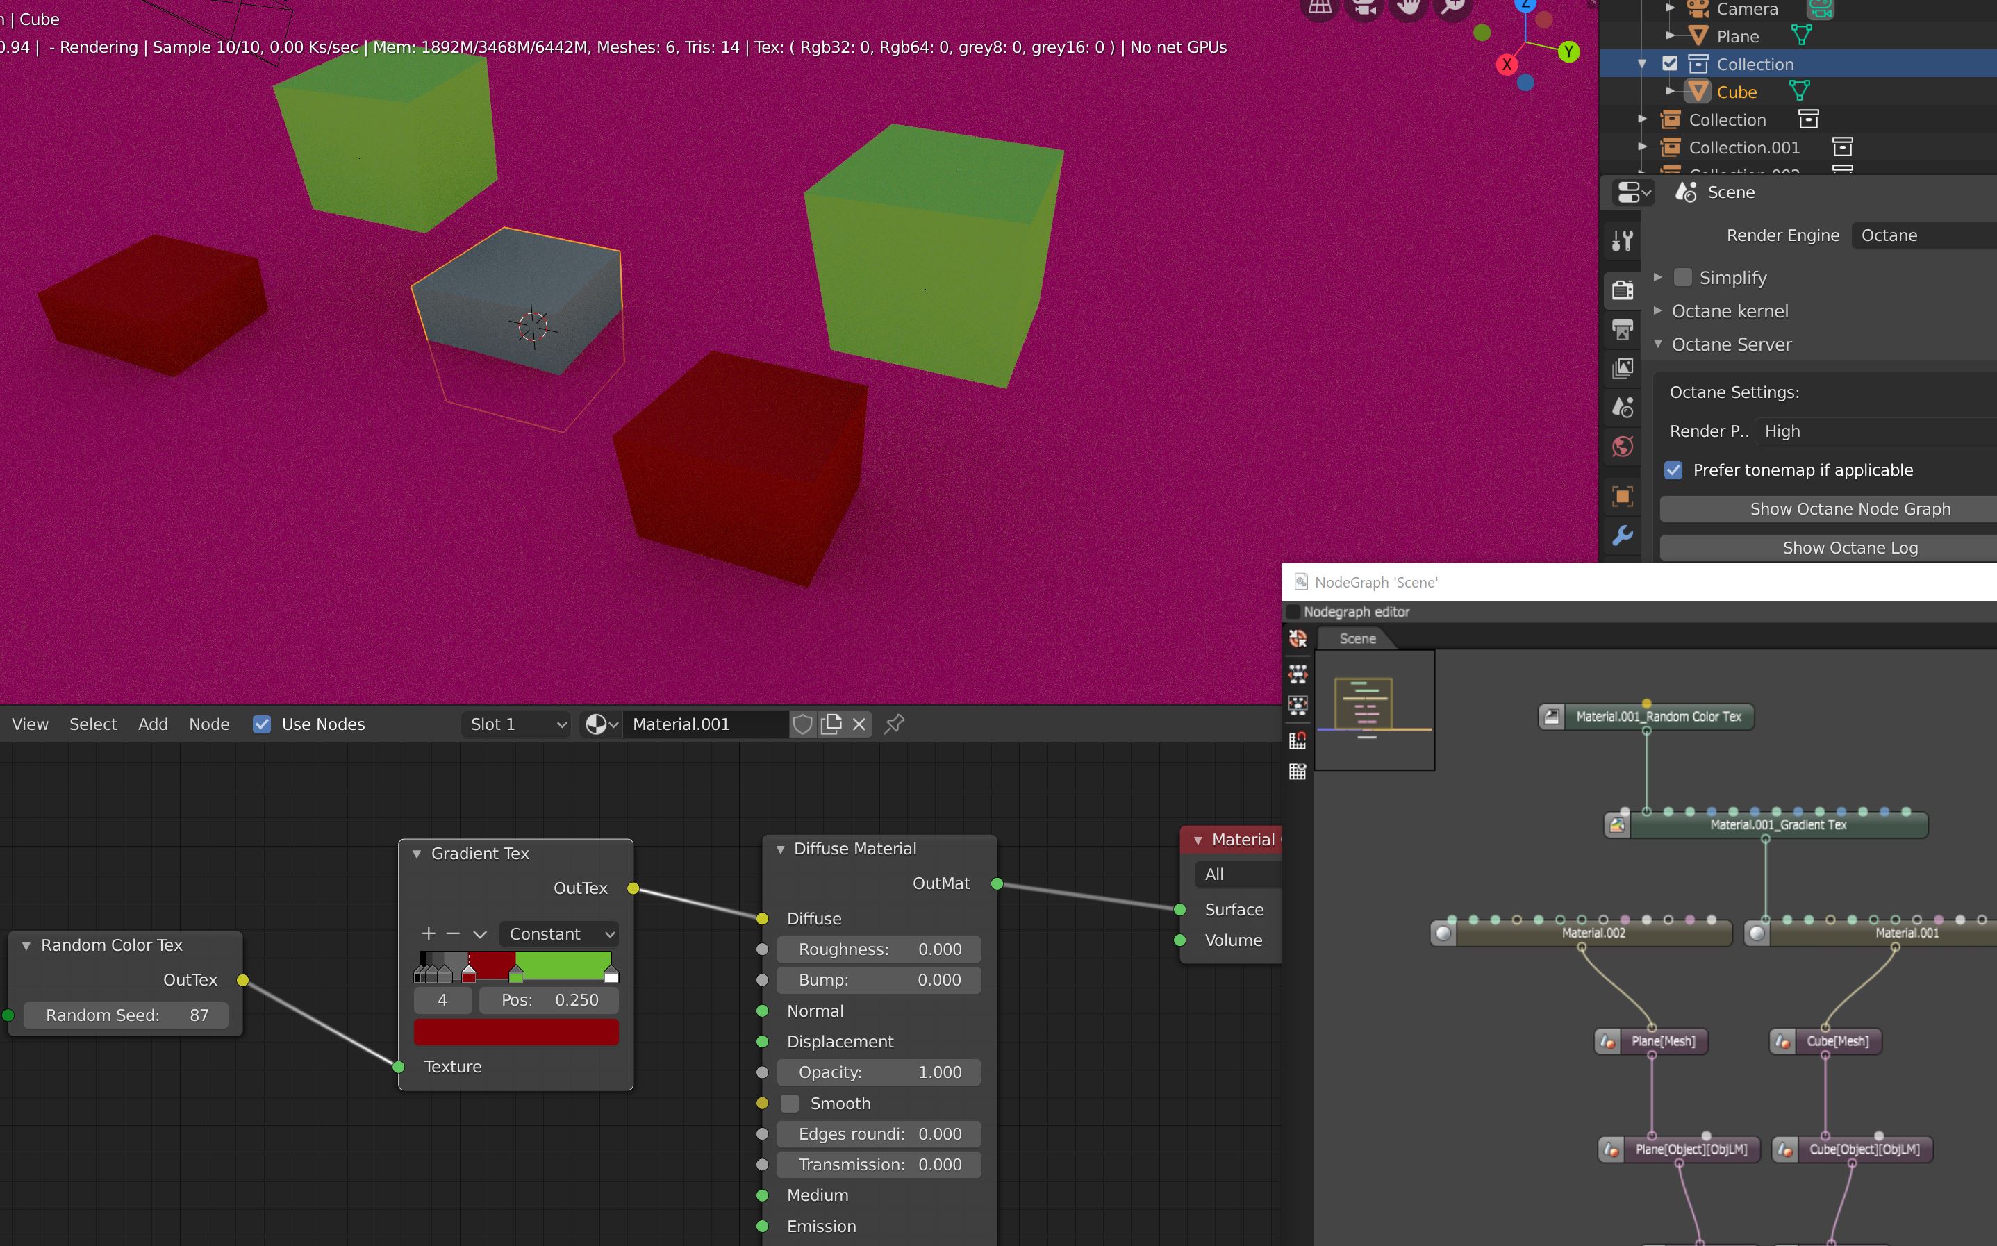
Task: Open the Constant interpolation dropdown
Action: point(560,933)
